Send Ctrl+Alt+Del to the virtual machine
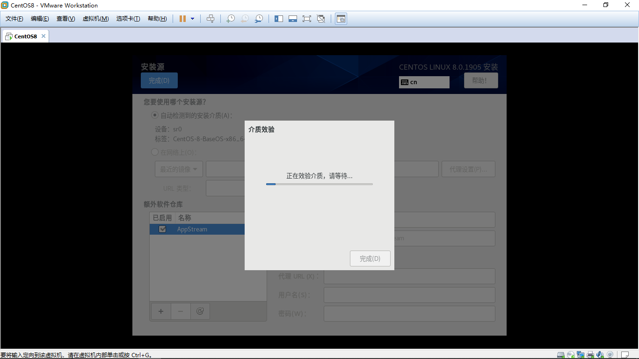639x359 pixels. coord(211,19)
